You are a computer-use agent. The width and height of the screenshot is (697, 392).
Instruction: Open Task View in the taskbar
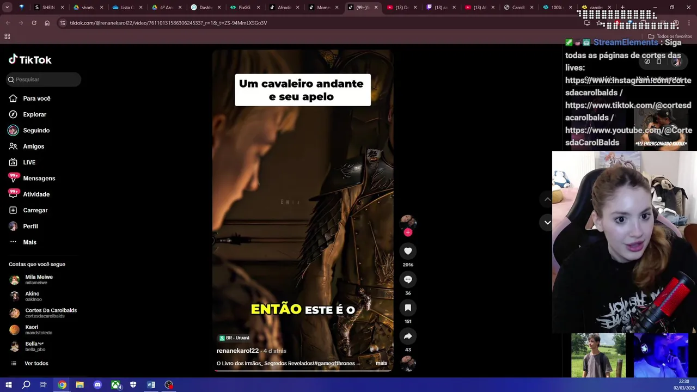[x=44, y=385]
